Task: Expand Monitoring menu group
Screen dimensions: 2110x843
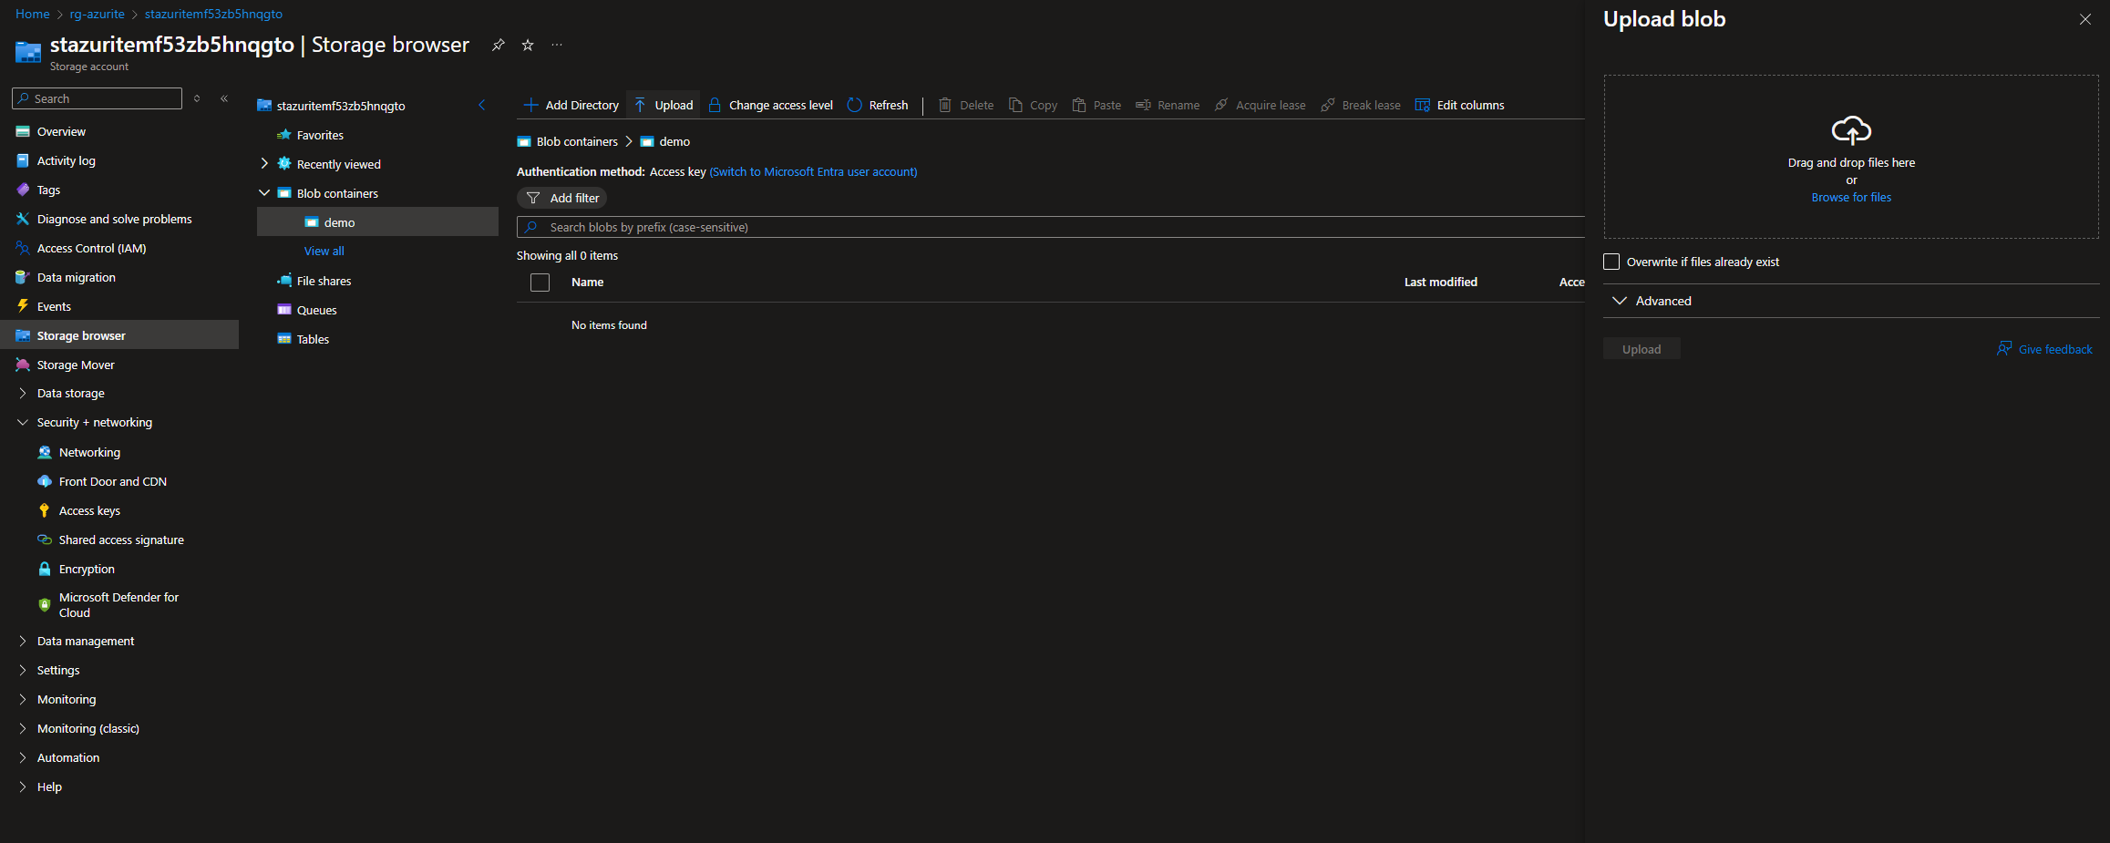Action: (23, 700)
